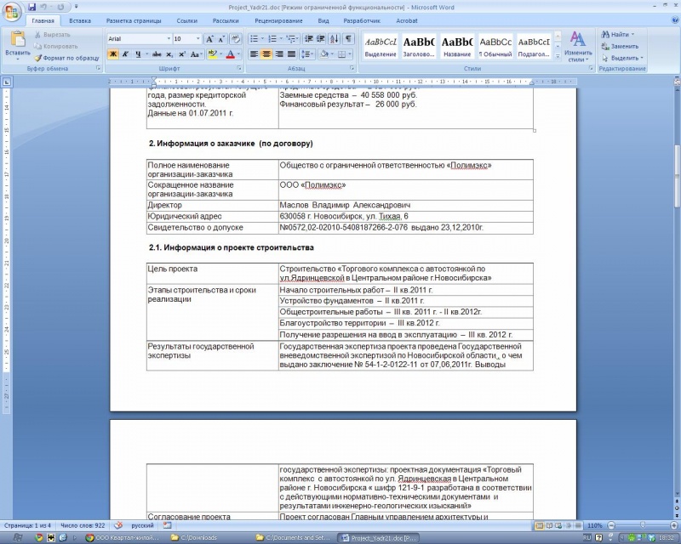Viewport: 681px width, 544px height.
Task: Toggle italic (К) formatting
Action: click(x=125, y=54)
